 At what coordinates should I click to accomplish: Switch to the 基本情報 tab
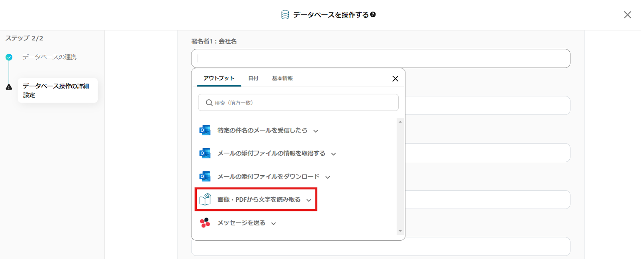pos(282,78)
